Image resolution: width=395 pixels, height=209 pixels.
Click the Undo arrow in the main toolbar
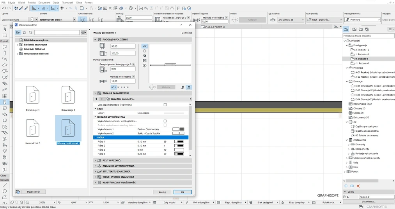tap(4, 8)
